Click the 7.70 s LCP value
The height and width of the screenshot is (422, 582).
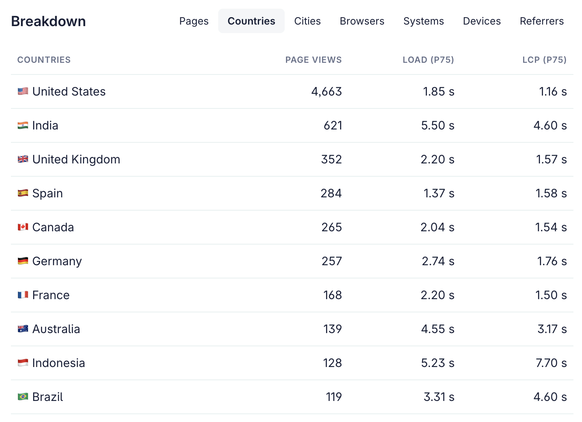pyautogui.click(x=551, y=363)
